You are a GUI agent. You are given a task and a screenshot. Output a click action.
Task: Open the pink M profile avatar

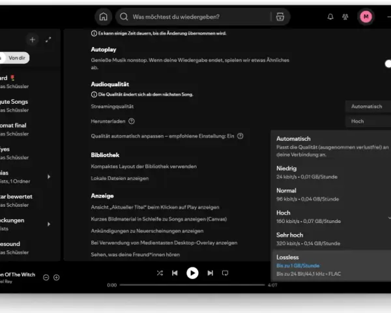click(x=366, y=17)
